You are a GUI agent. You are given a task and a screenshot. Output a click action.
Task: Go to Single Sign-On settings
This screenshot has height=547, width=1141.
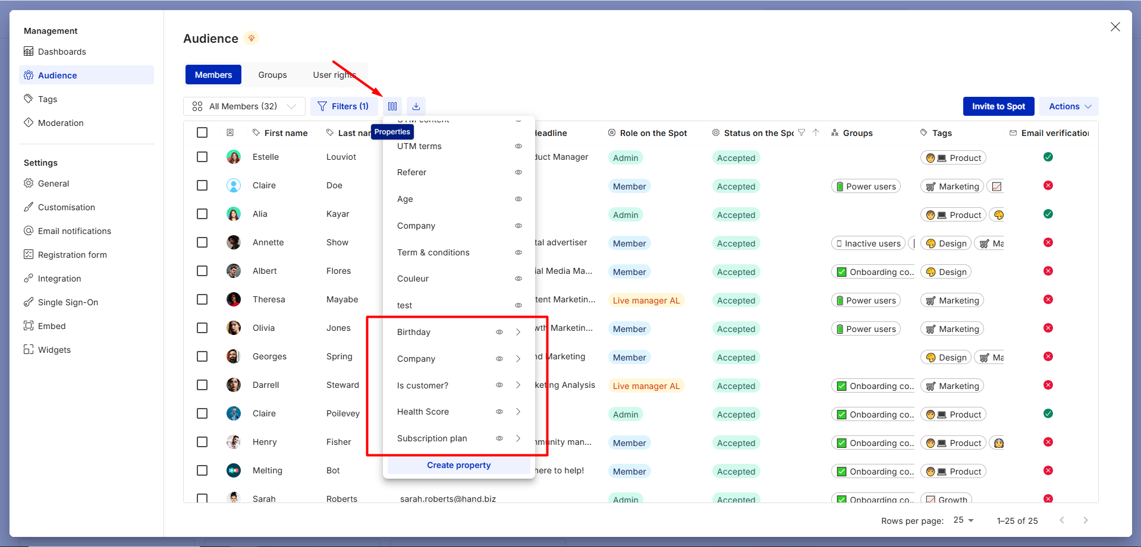coord(68,302)
